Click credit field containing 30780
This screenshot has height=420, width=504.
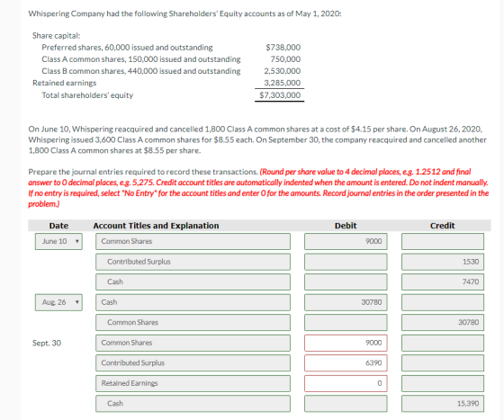[443, 322]
